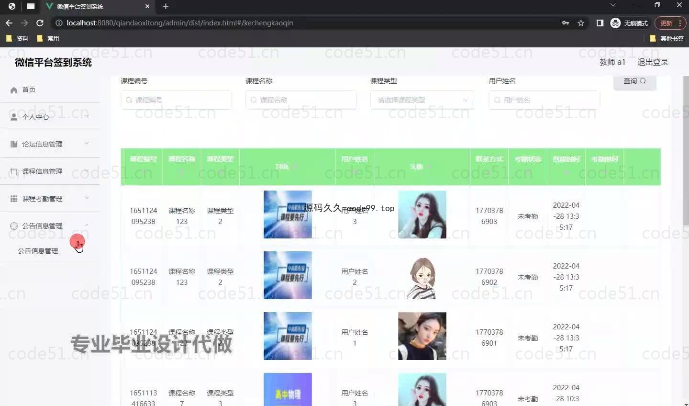Viewport: 689px width, 406px height.
Task: Open the 公告信息管理 submenu item
Action: [38, 250]
